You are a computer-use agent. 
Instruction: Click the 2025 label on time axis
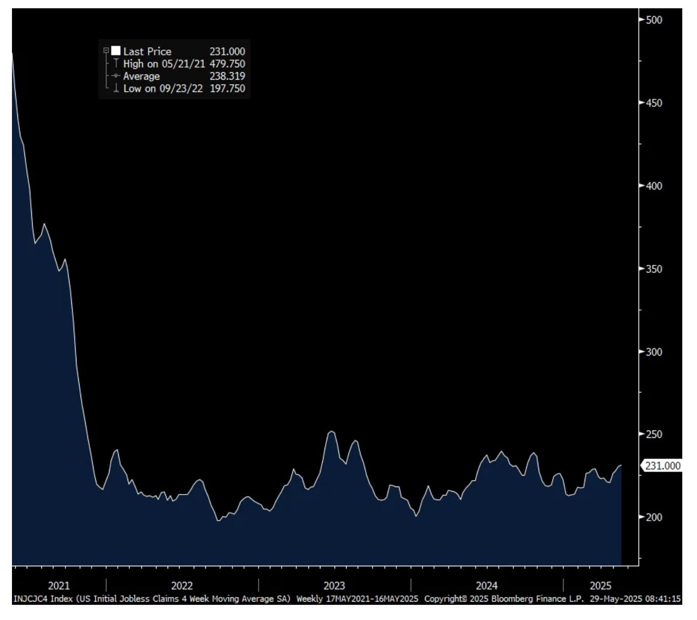pos(600,586)
